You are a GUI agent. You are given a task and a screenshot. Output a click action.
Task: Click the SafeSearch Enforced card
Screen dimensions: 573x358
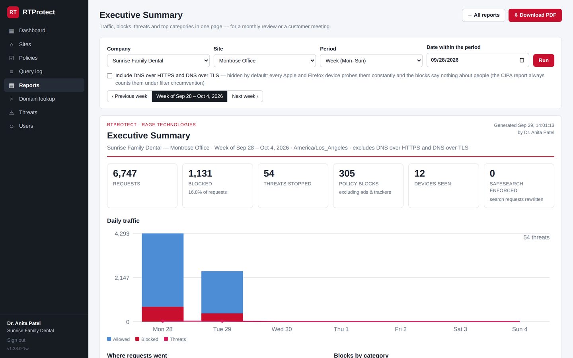pyautogui.click(x=519, y=186)
